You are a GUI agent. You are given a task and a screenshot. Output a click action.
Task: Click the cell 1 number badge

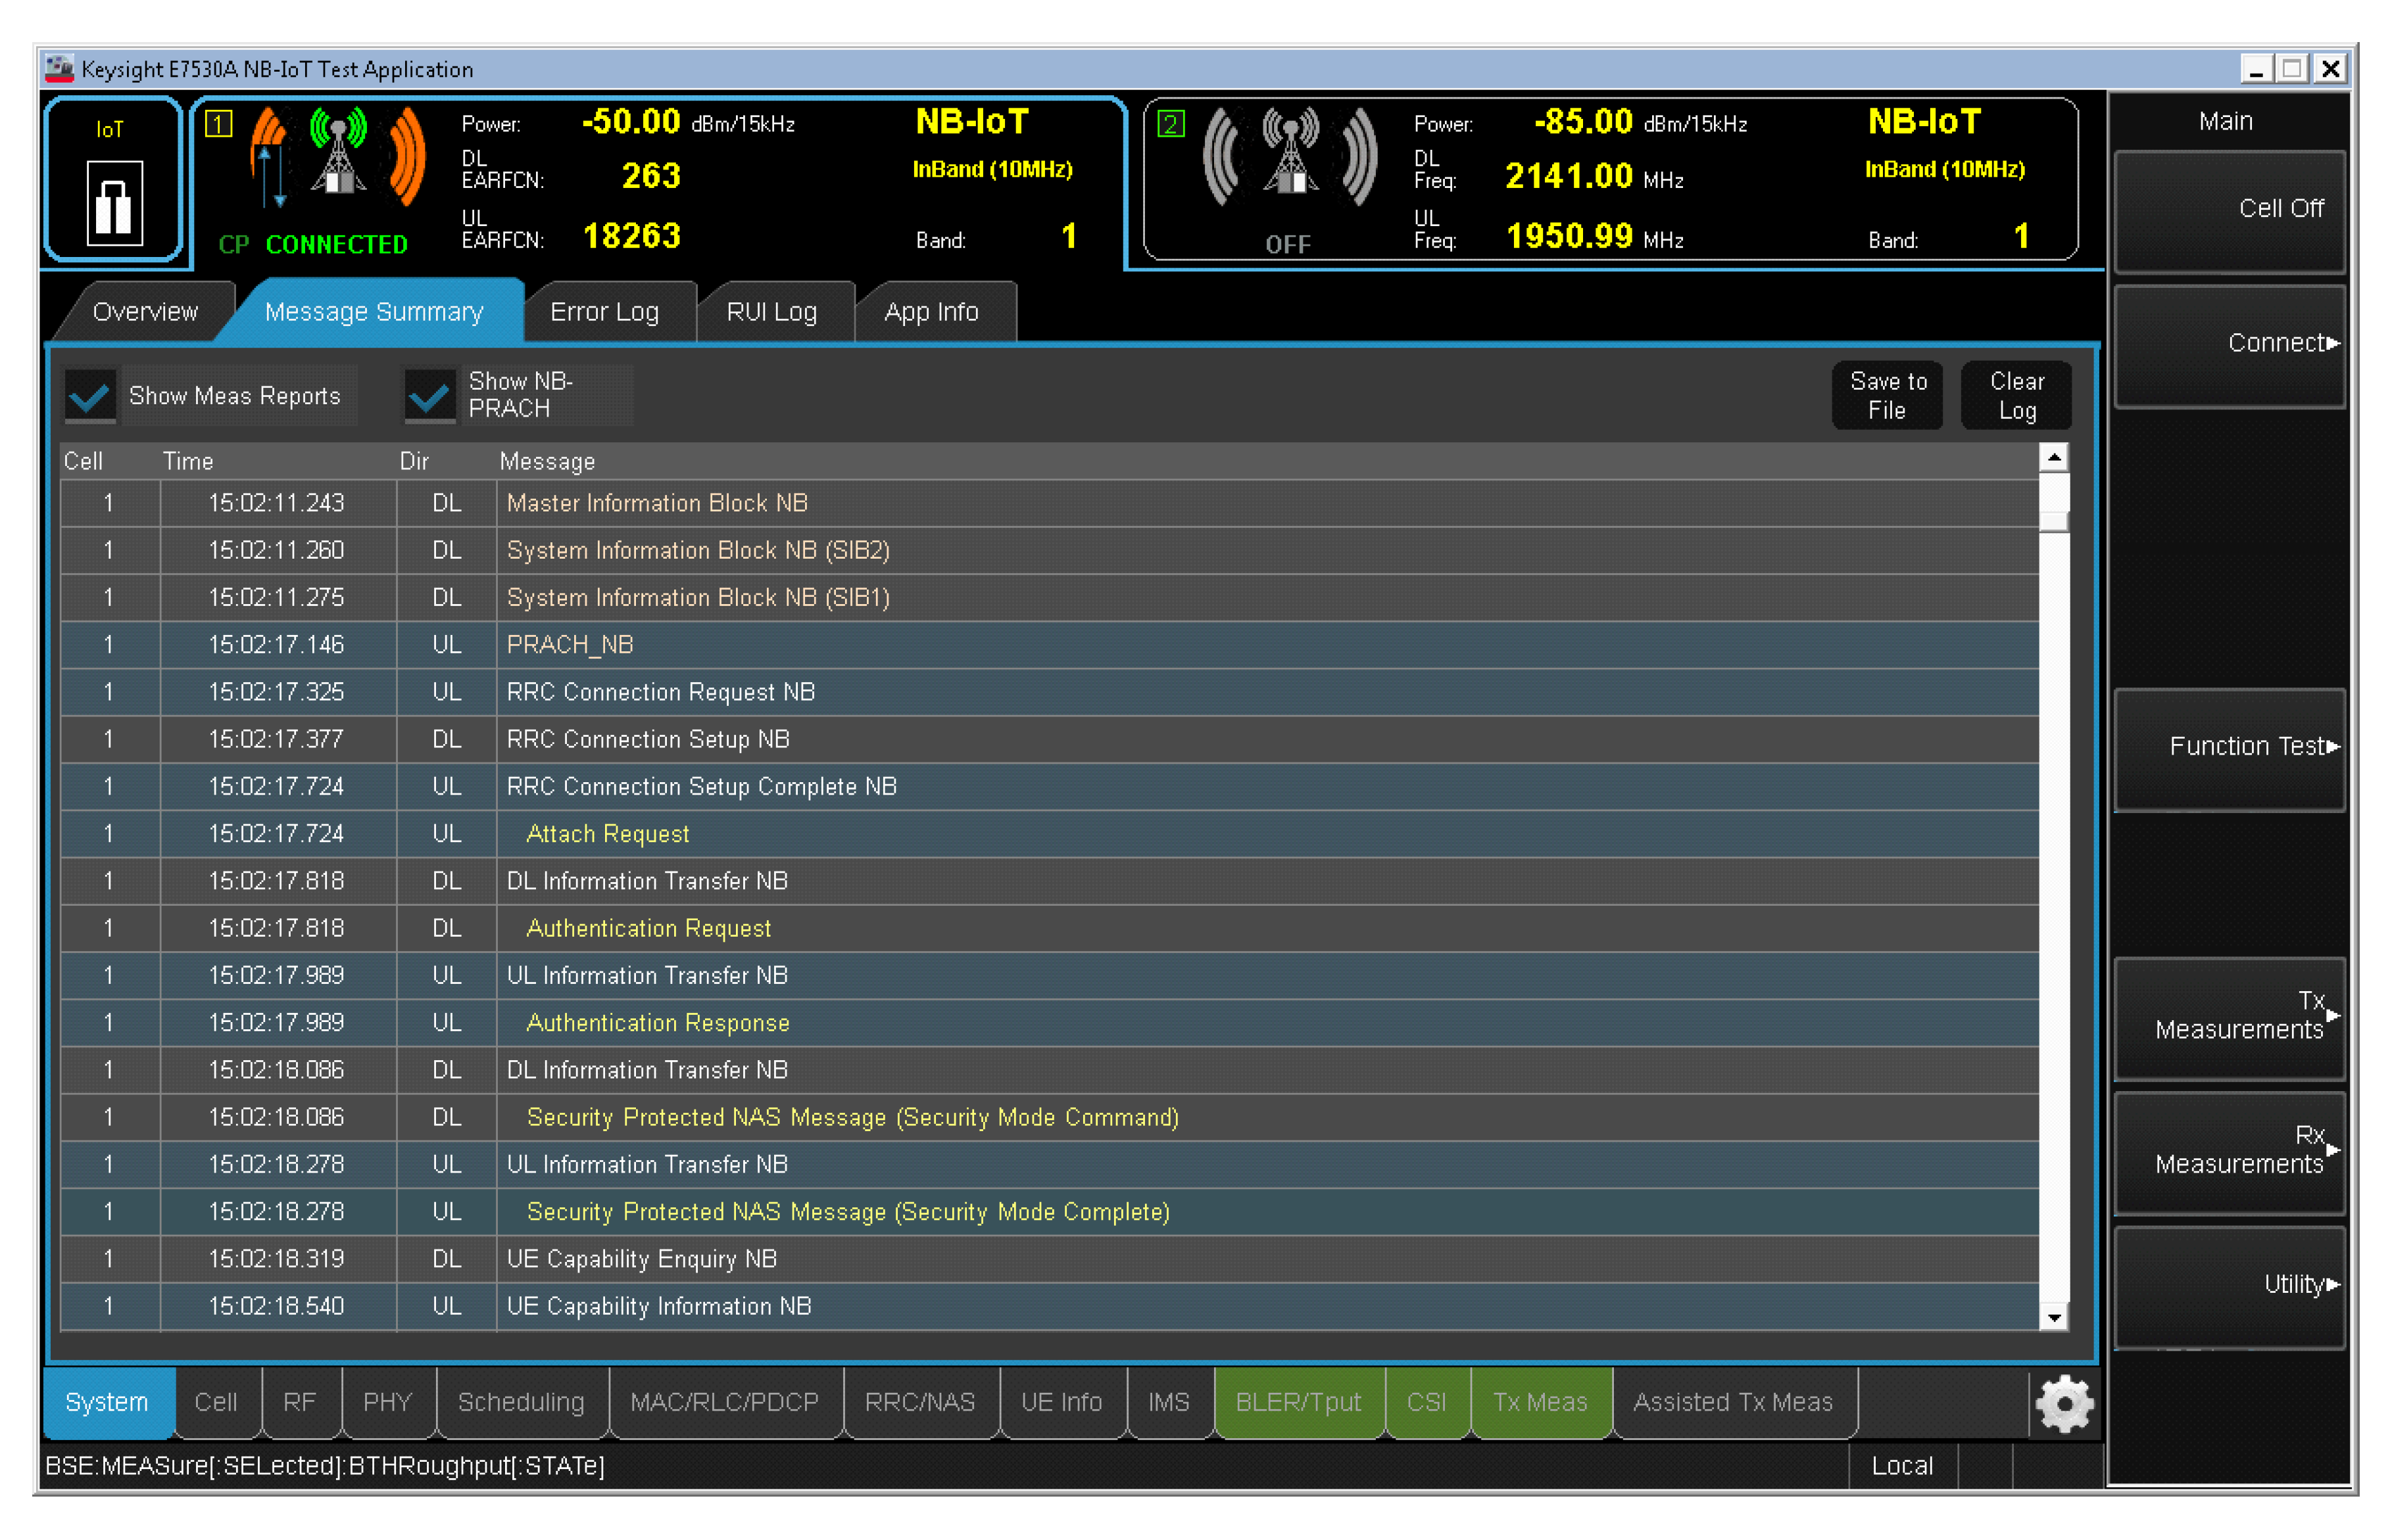coord(218,124)
